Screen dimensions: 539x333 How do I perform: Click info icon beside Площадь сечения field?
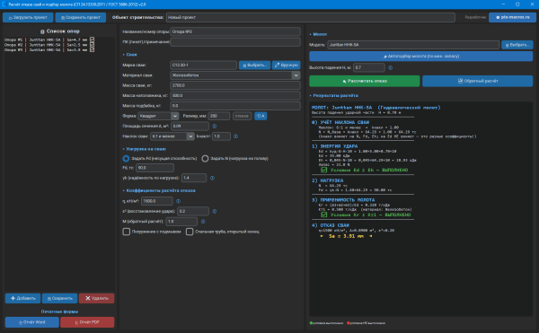point(215,127)
